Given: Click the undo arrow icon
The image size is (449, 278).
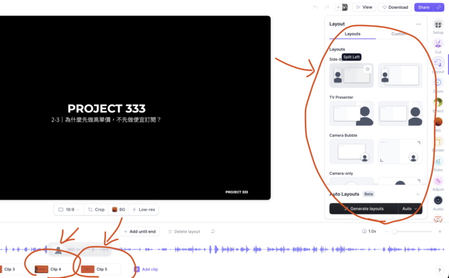Looking at the screenshot, I should [316, 7].
